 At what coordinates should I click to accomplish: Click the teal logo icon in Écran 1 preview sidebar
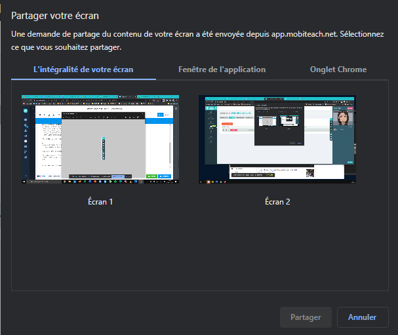(x=26, y=111)
